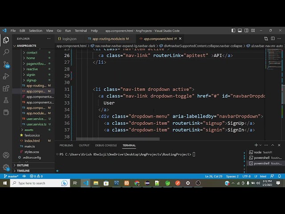Expand the signin folder
Image resolution: width=285 pixels, height=214 pixels.
coord(31,74)
